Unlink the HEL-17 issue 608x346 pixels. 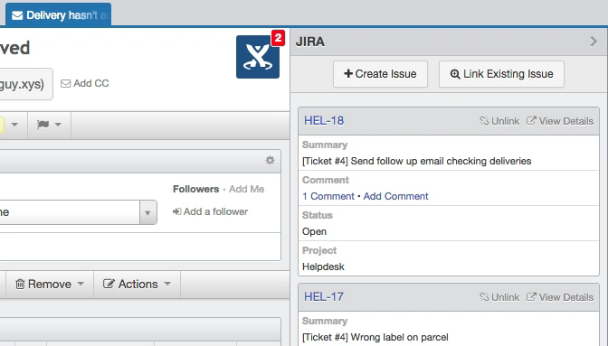coord(499,297)
